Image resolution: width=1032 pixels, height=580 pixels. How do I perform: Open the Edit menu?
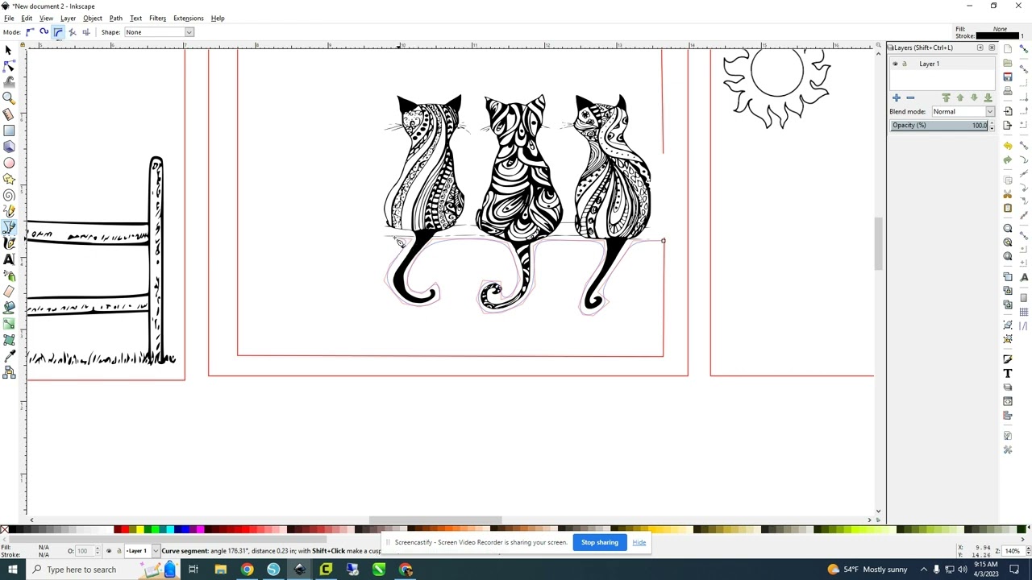click(27, 18)
